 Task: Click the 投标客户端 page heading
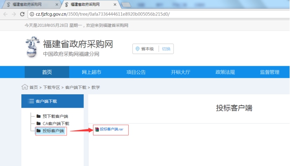pos(234,108)
